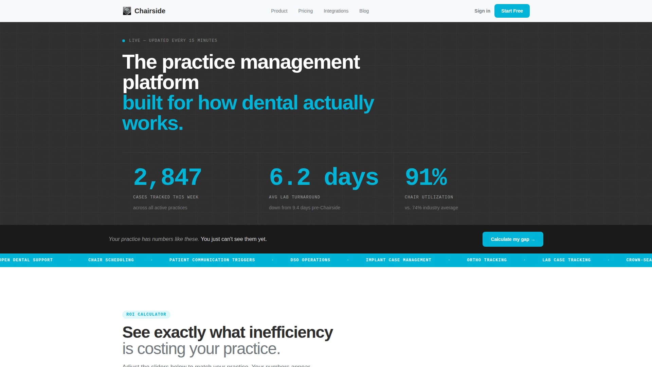
Task: Click 'DSO OPERATIONS' in the ticker
Action: tap(310, 260)
